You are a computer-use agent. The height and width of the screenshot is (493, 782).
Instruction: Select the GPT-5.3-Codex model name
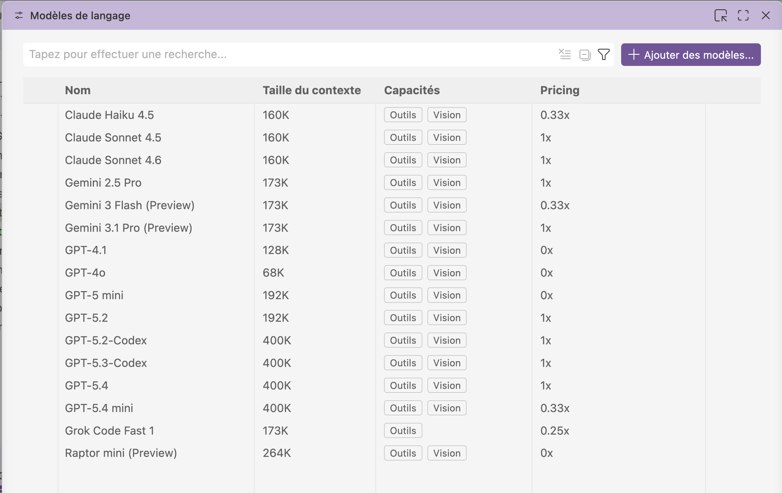pos(106,363)
